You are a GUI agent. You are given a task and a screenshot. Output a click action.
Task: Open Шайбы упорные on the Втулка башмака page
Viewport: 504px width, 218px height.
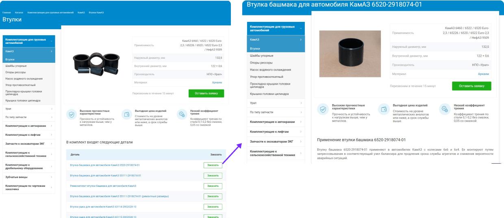(x=262, y=56)
